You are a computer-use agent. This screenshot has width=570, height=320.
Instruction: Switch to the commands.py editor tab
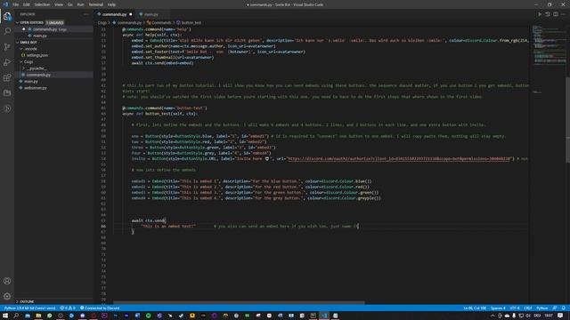114,14
